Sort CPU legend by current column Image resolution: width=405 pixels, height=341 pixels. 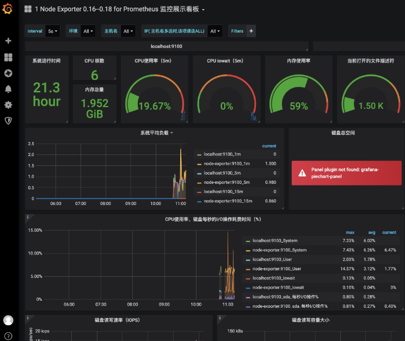(389, 232)
